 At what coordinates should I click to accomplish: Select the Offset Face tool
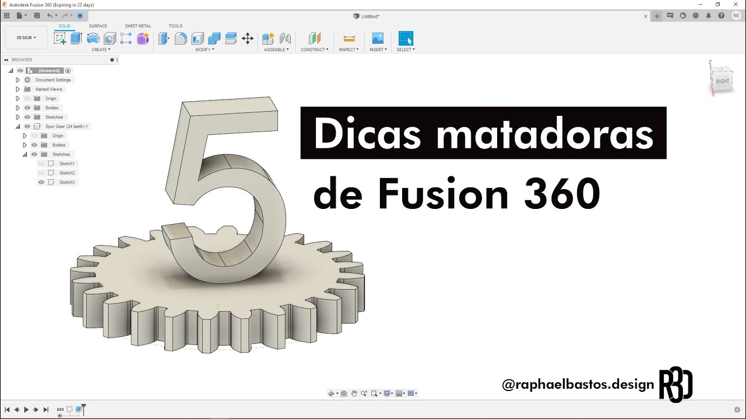231,38
